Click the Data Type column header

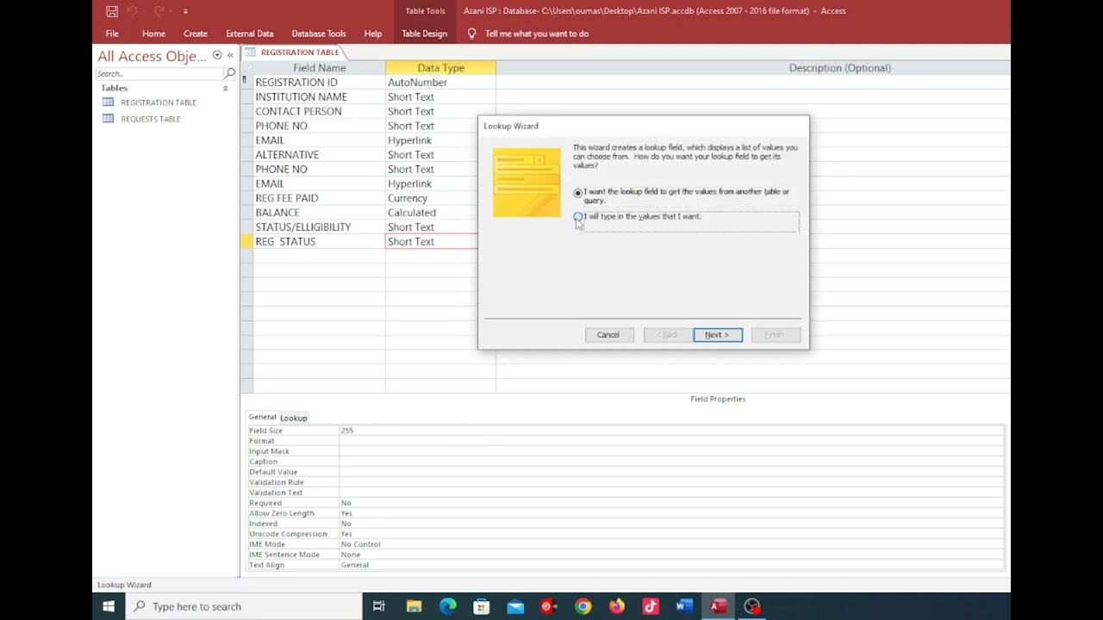click(441, 68)
